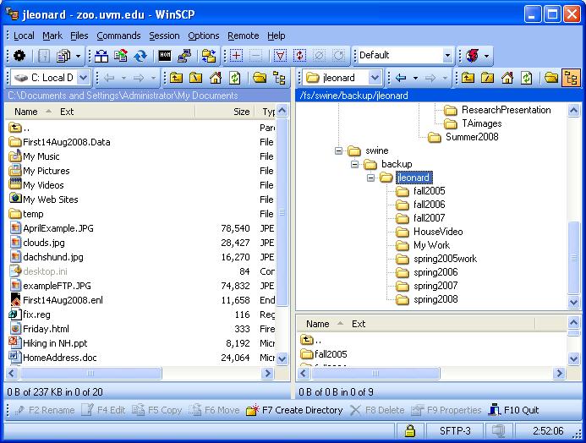This screenshot has width=586, height=443.
Task: Refresh the local panel directory
Action: pyautogui.click(x=235, y=78)
